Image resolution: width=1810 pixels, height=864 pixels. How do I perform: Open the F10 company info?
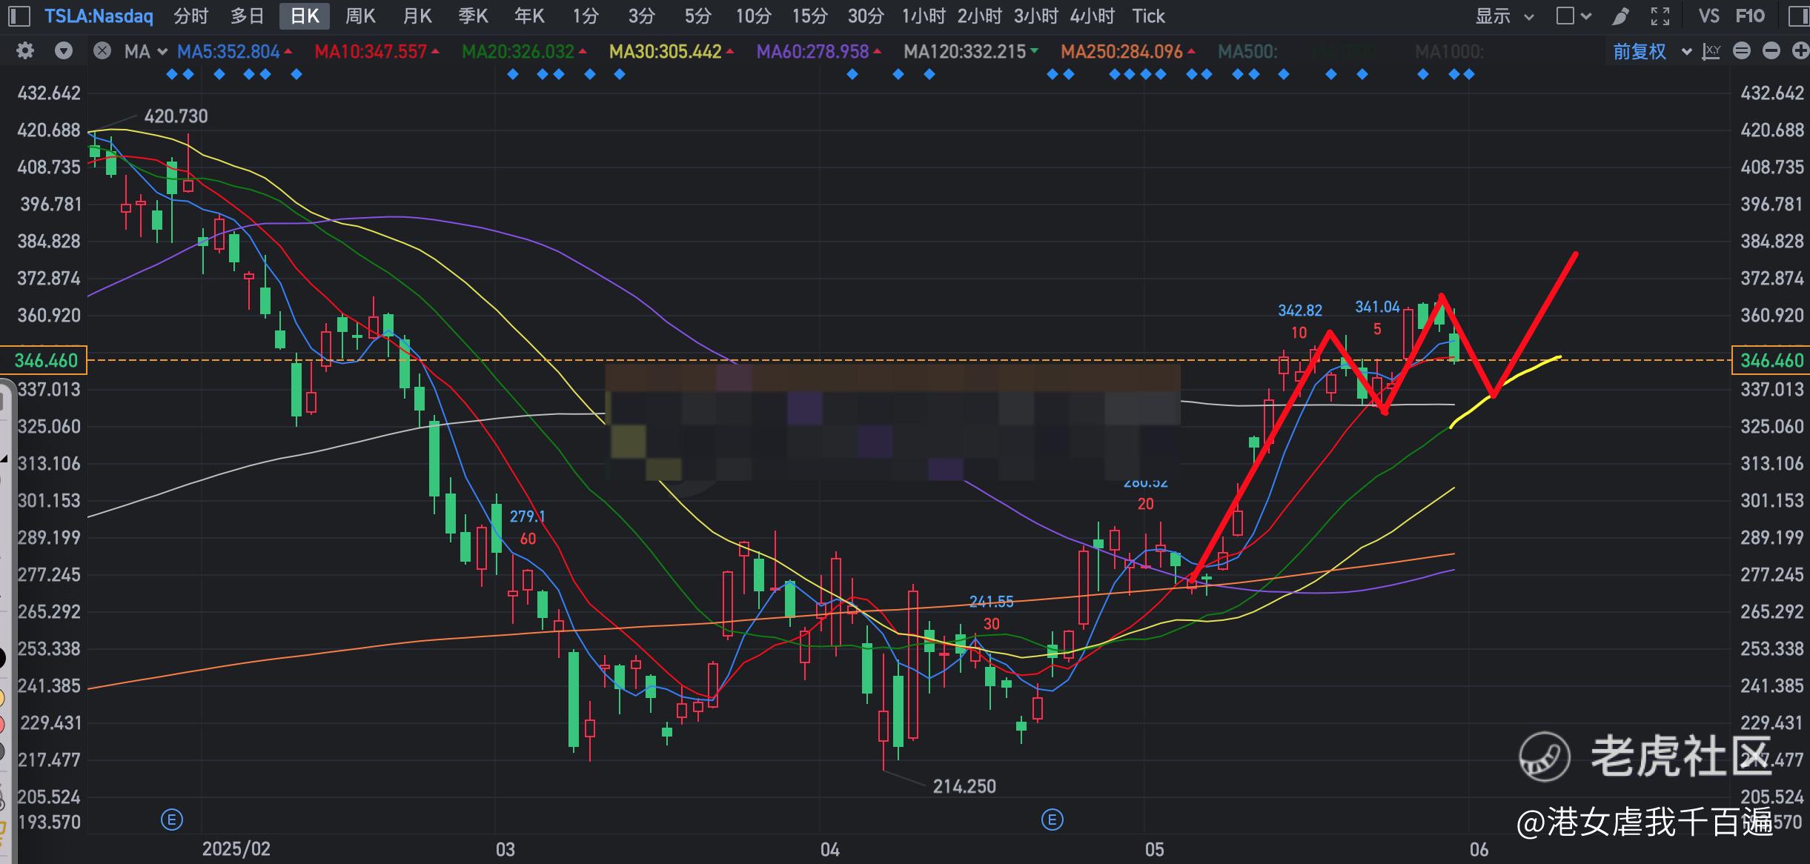click(x=1751, y=16)
